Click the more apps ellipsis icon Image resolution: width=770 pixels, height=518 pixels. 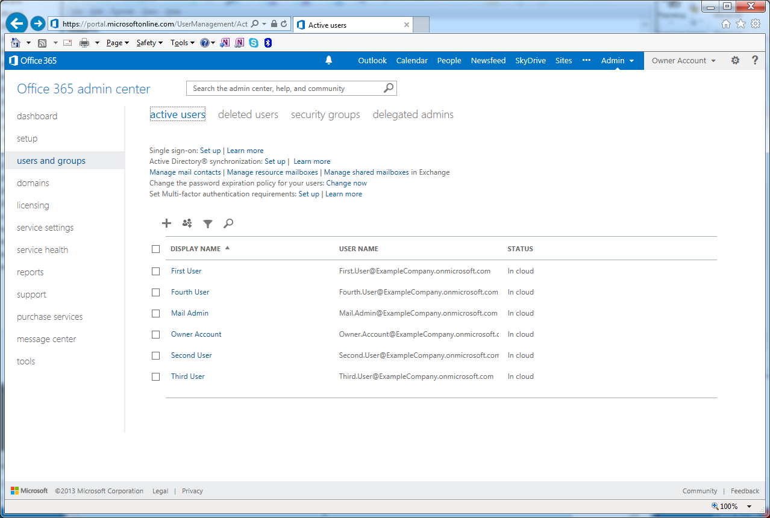(x=586, y=60)
